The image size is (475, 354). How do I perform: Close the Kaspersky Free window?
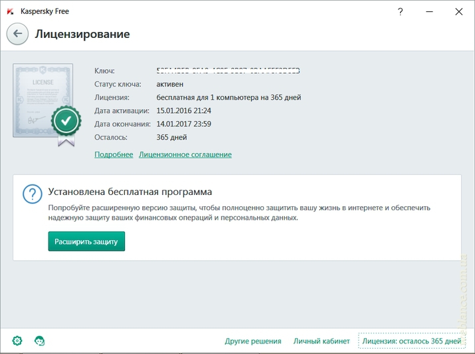pyautogui.click(x=458, y=11)
